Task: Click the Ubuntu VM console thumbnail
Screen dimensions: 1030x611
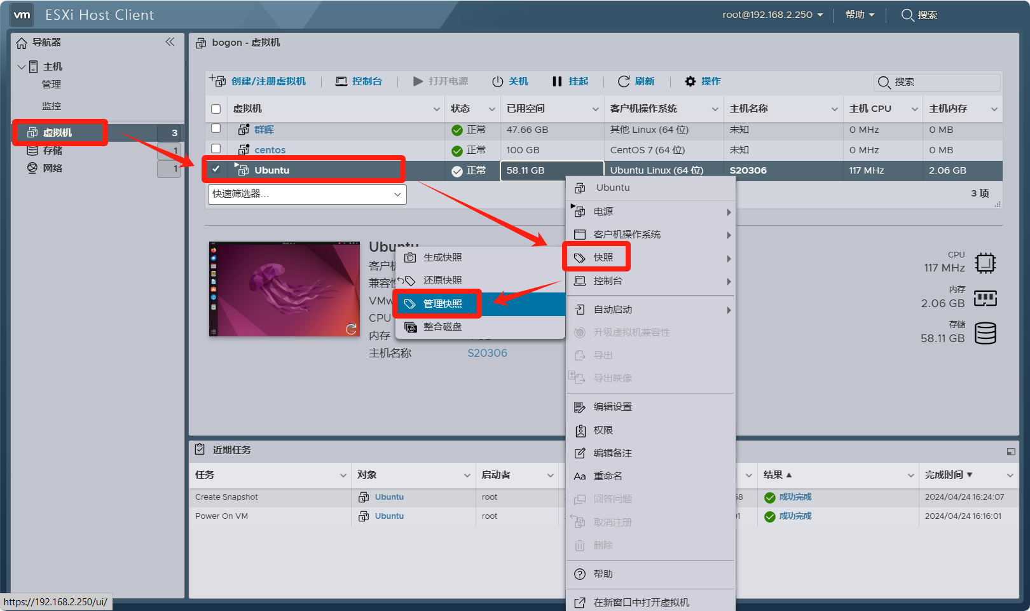Action: coord(284,289)
